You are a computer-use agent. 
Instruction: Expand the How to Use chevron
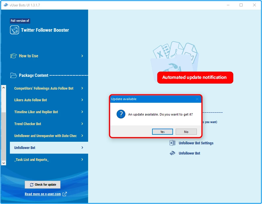point(82,56)
